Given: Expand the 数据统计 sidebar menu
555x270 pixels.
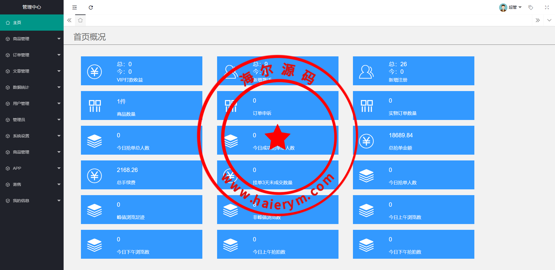Looking at the screenshot, I should click(x=32, y=87).
